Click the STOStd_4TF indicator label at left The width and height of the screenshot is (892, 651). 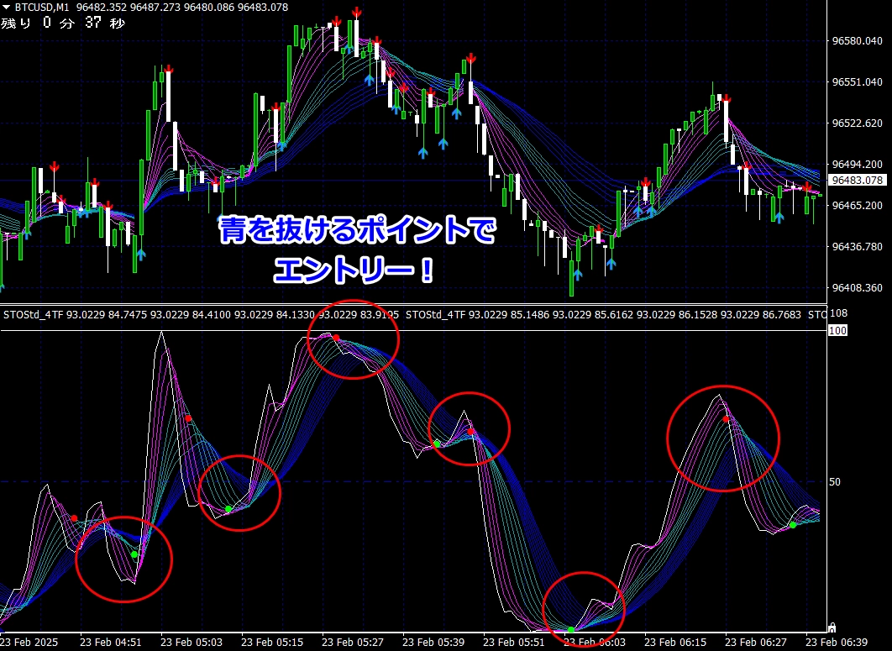coord(34,315)
